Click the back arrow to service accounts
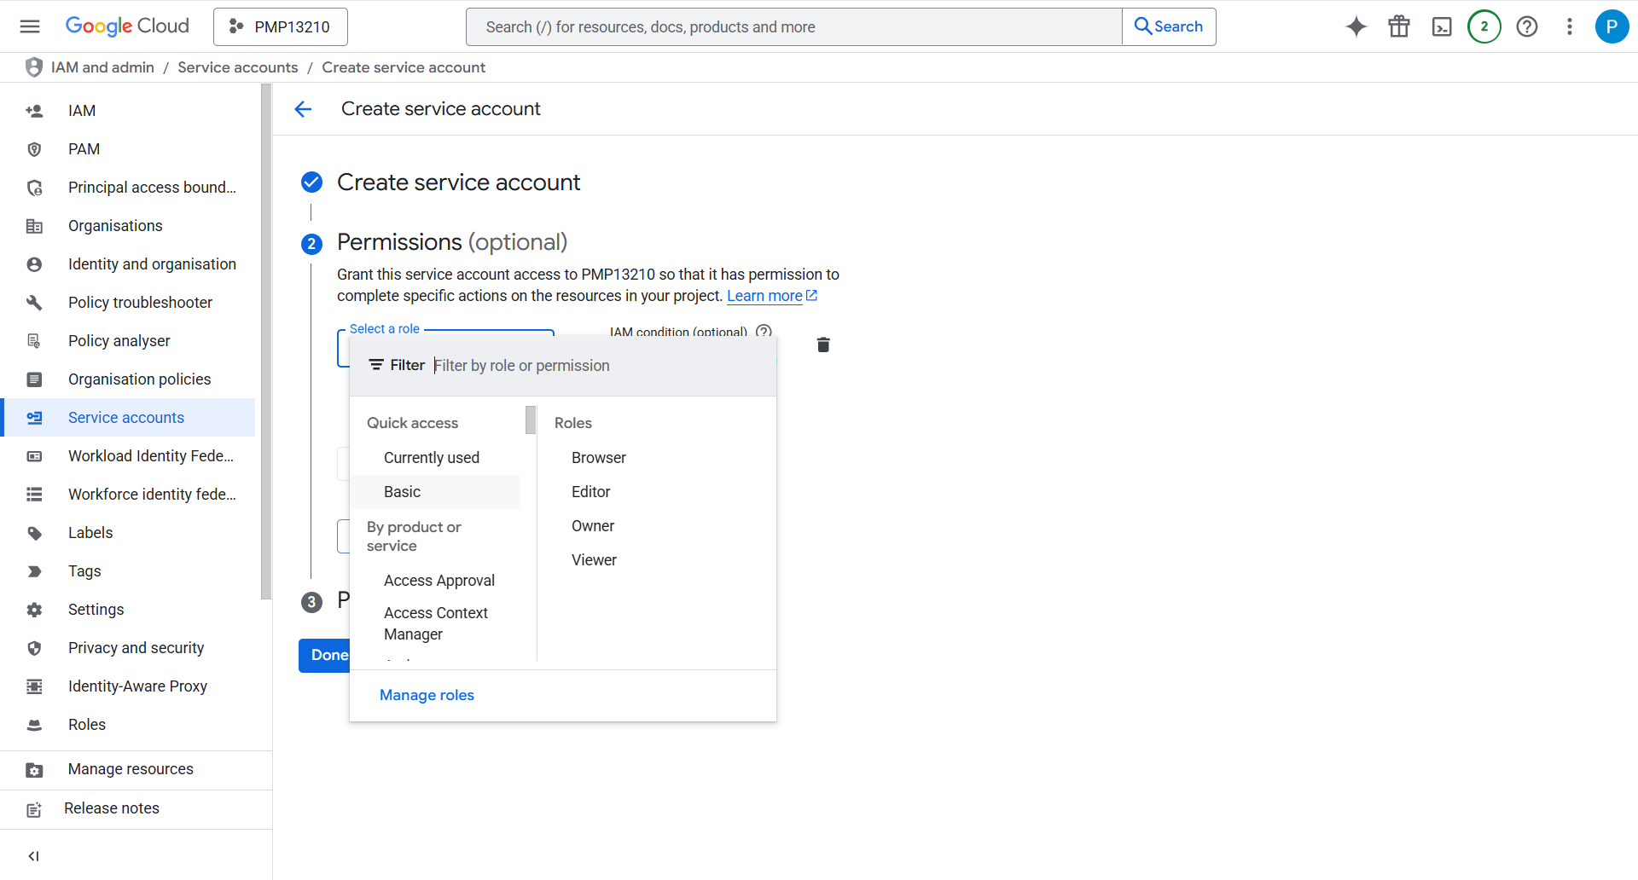This screenshot has height=880, width=1638. point(303,109)
